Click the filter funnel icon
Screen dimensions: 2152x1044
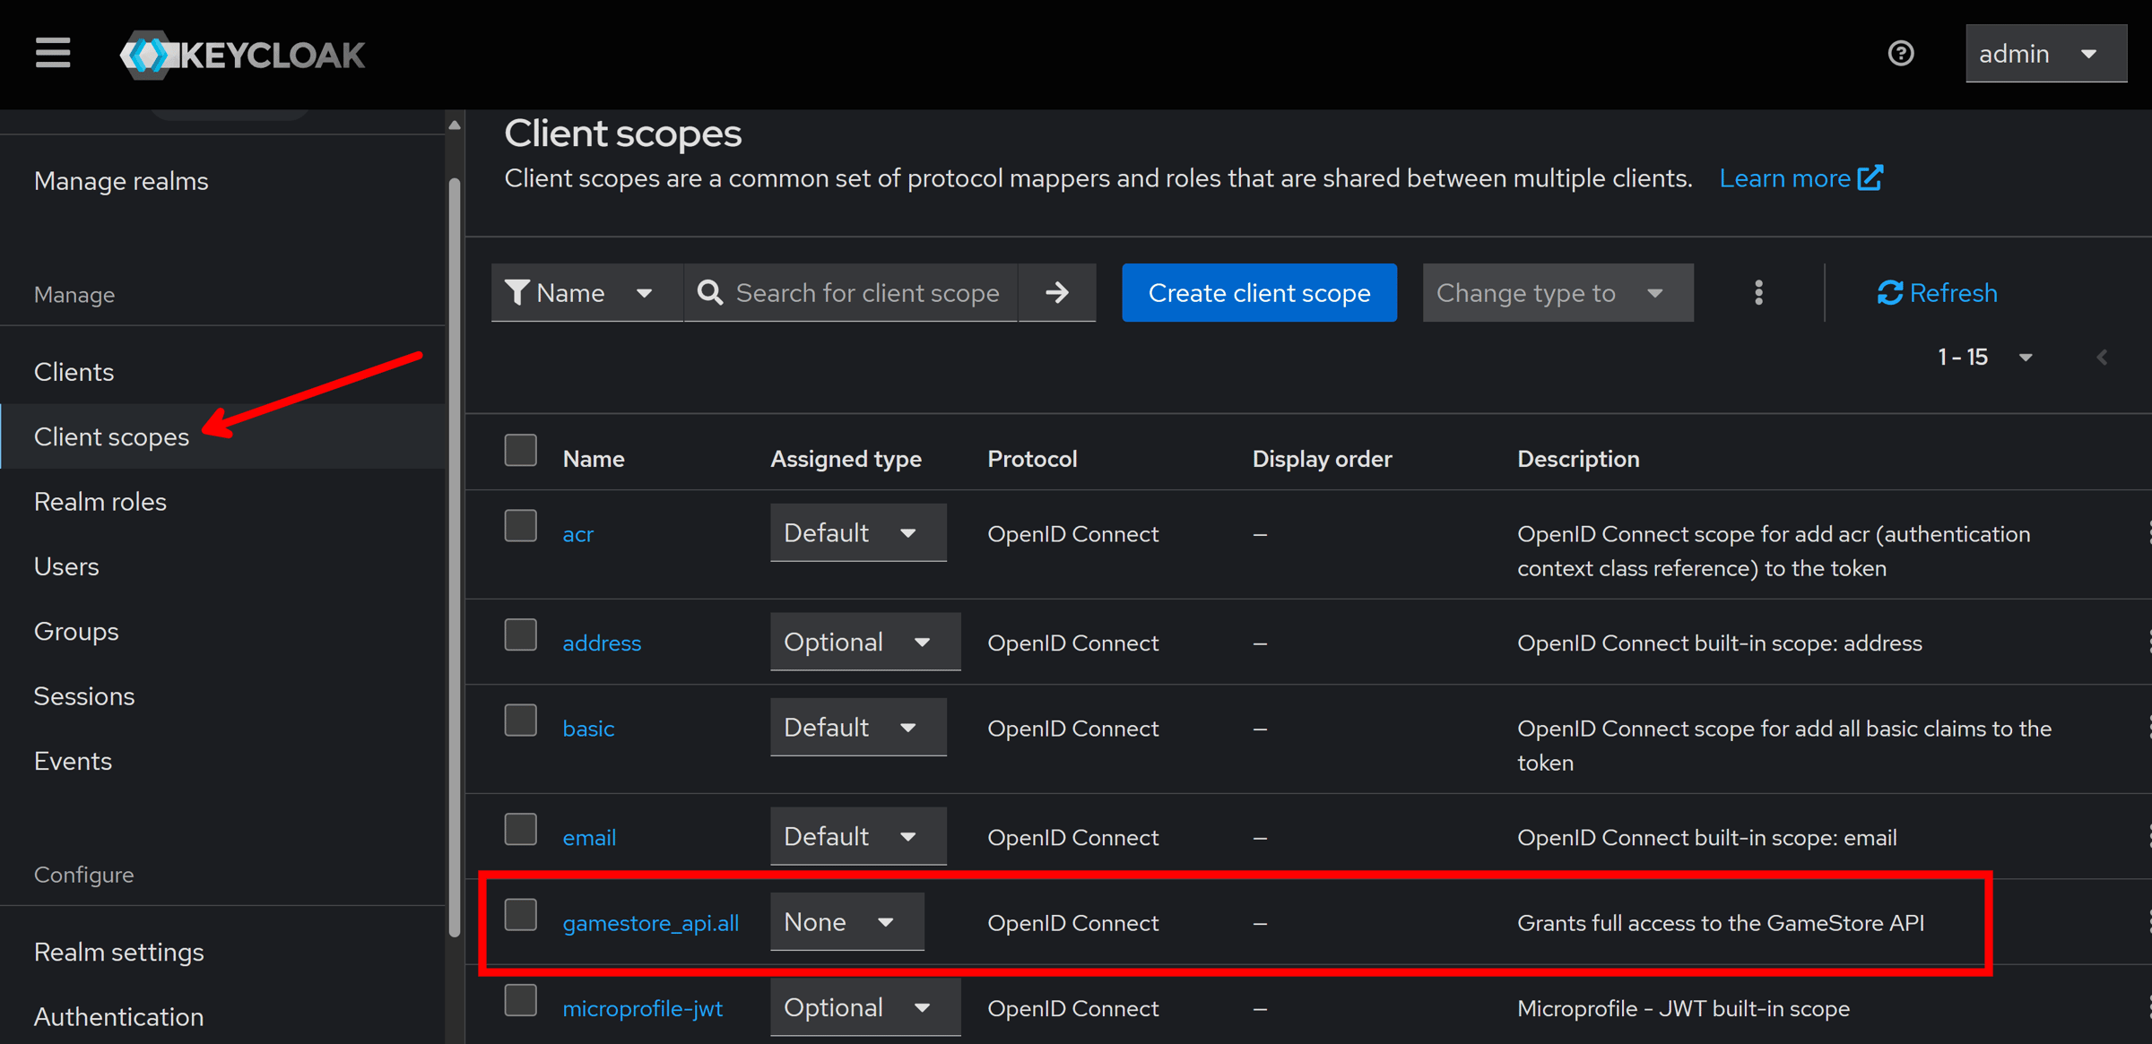pyautogui.click(x=517, y=292)
